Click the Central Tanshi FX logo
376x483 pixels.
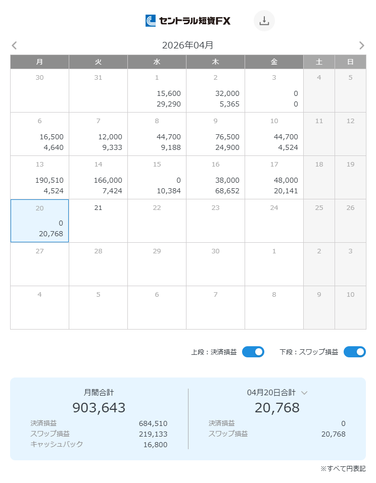point(188,21)
